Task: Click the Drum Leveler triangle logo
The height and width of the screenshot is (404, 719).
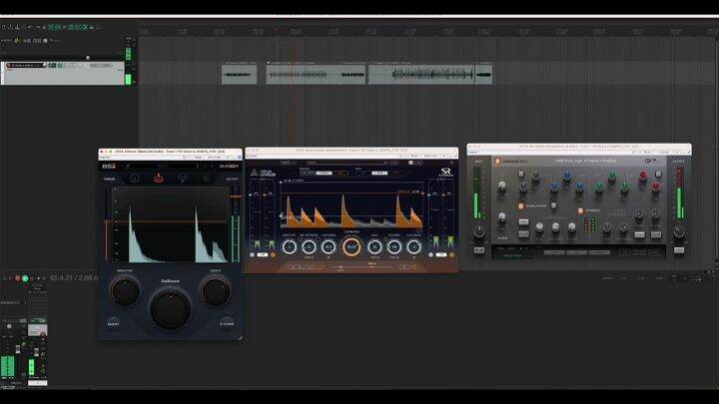Action: point(254,172)
